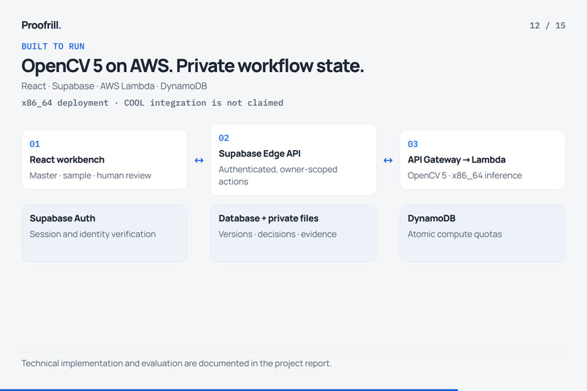
Task: Click step number 01
Action: coord(35,144)
